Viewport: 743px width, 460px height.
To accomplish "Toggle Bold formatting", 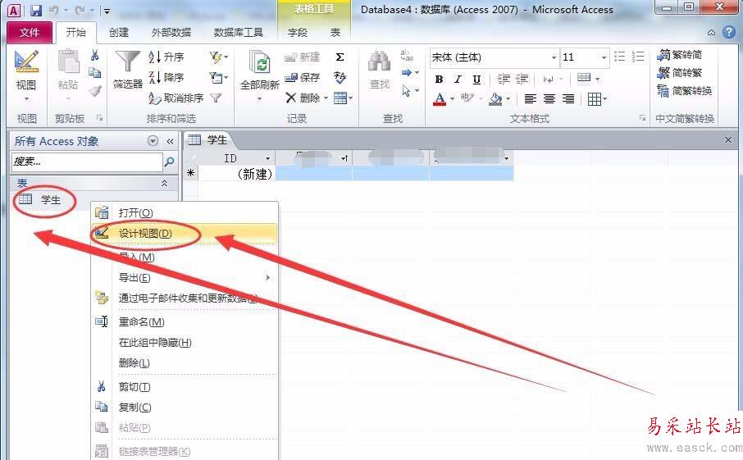I will (440, 79).
